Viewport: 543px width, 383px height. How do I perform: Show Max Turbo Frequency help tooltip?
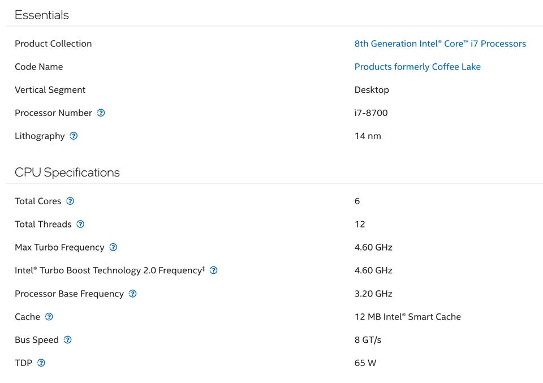click(x=113, y=247)
